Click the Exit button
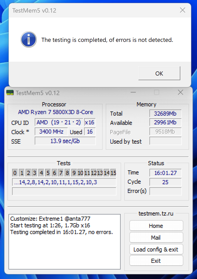 [156, 261]
